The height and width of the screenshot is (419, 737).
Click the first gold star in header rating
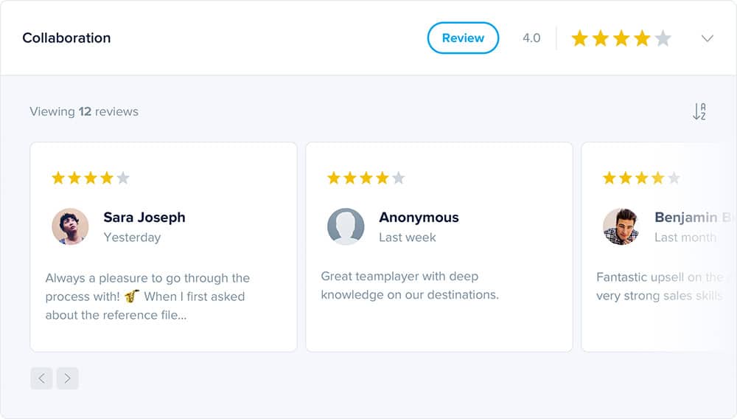coord(580,38)
